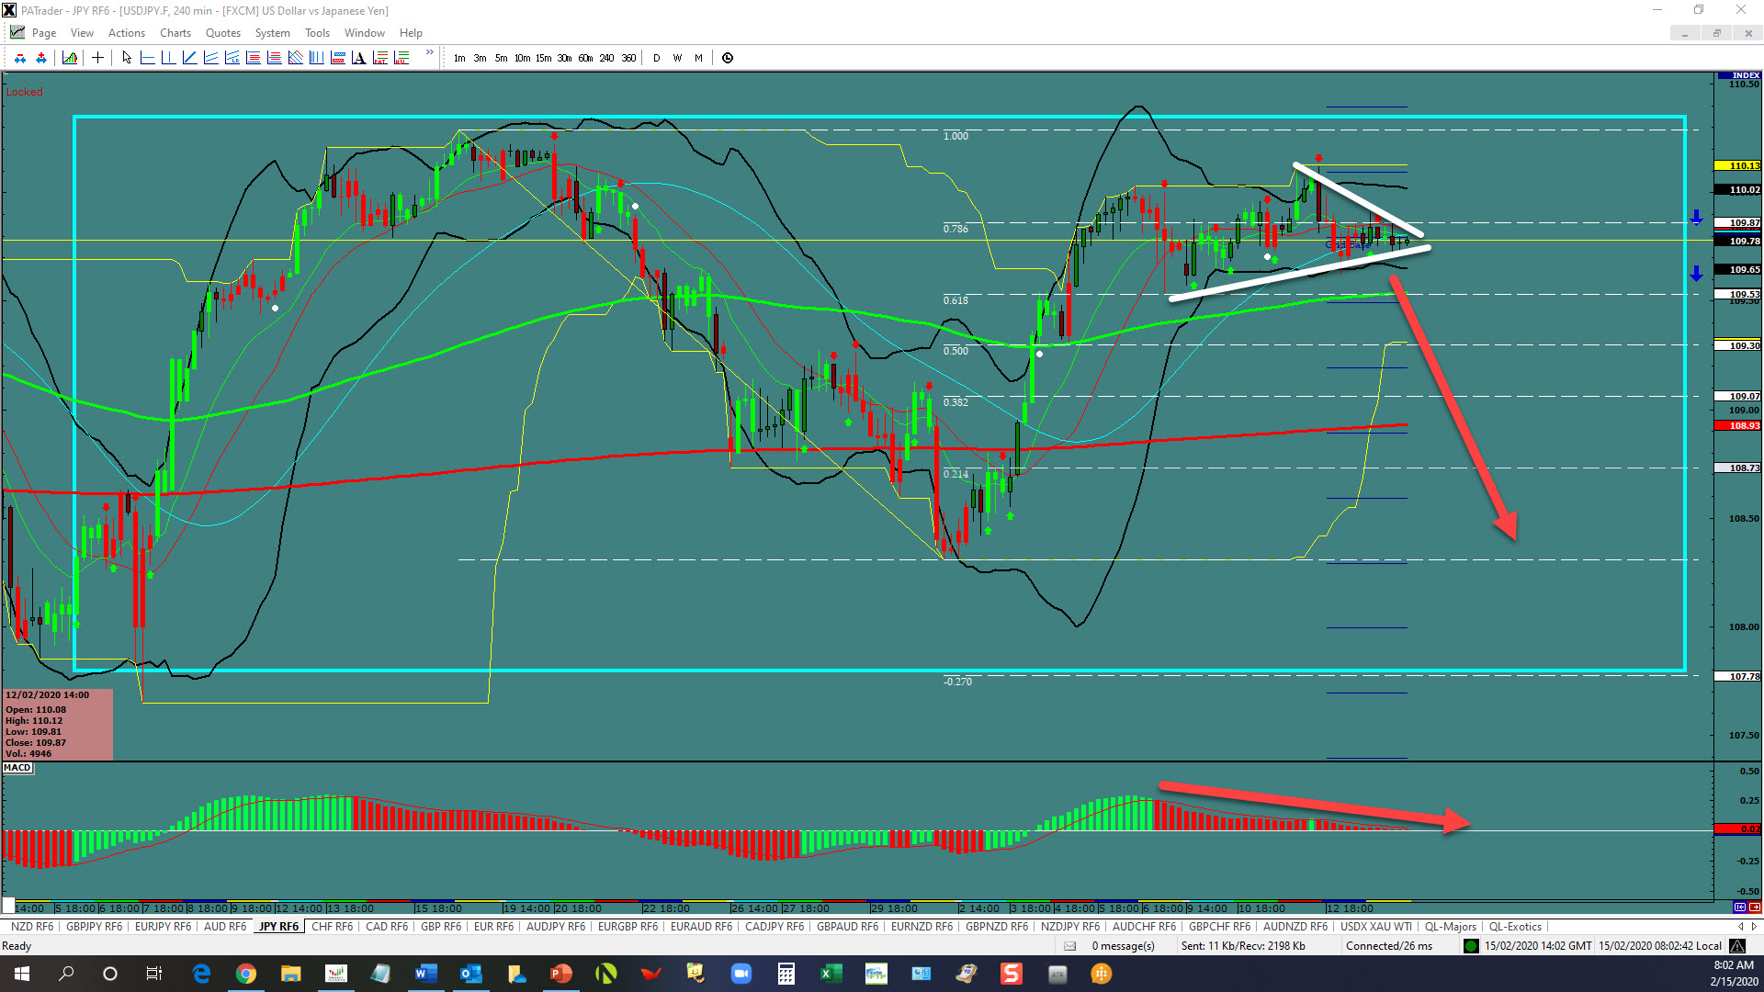Select the linear regression LR tool

[x=232, y=58]
